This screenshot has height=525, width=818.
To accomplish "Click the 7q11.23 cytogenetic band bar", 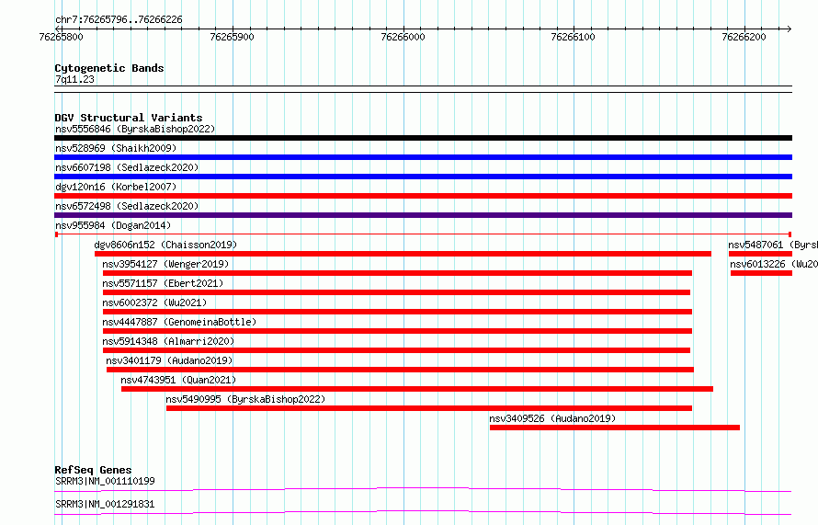I will pyautogui.click(x=423, y=89).
